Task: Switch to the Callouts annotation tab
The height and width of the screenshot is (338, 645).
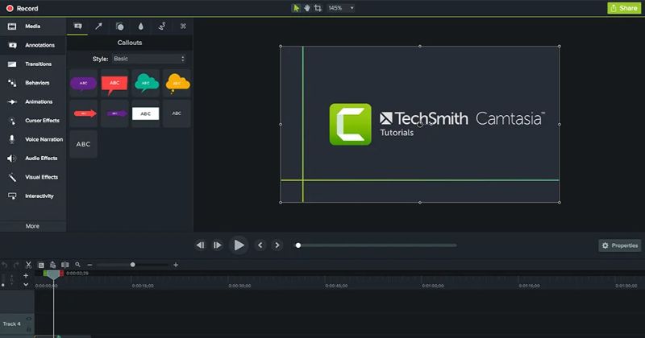Action: click(77, 27)
